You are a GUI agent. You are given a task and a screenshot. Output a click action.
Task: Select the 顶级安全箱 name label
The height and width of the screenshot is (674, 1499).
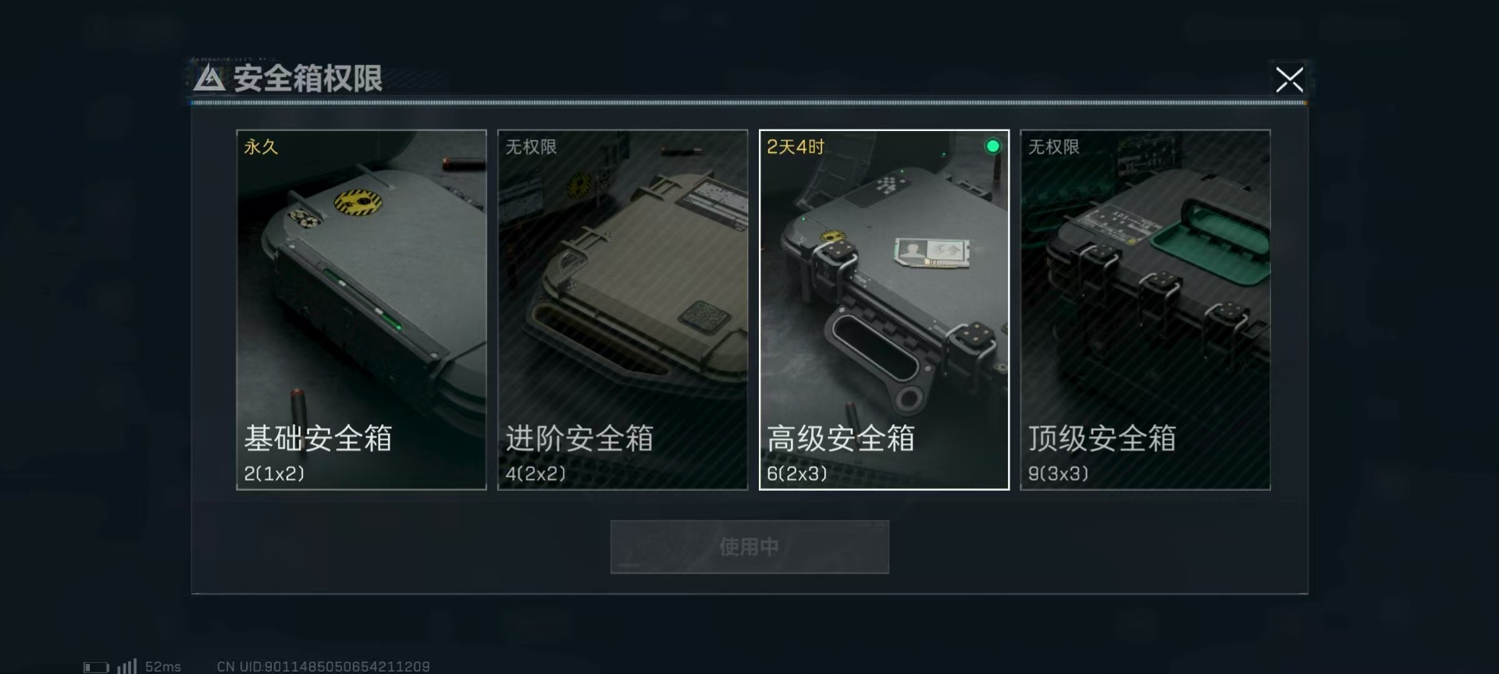tap(1102, 438)
